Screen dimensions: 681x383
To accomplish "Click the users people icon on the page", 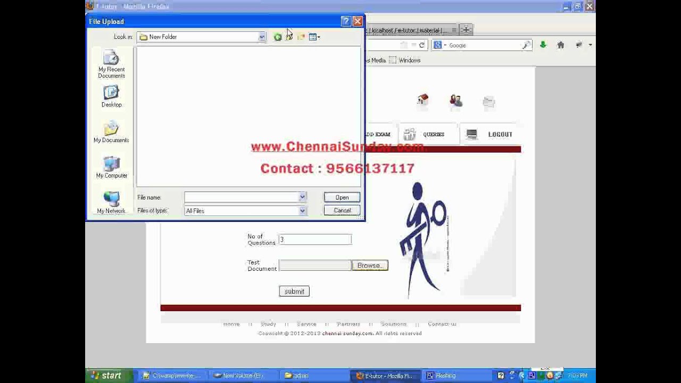I will tap(456, 100).
